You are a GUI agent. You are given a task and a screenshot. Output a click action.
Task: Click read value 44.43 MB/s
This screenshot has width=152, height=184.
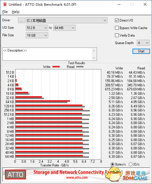tap(137, 73)
